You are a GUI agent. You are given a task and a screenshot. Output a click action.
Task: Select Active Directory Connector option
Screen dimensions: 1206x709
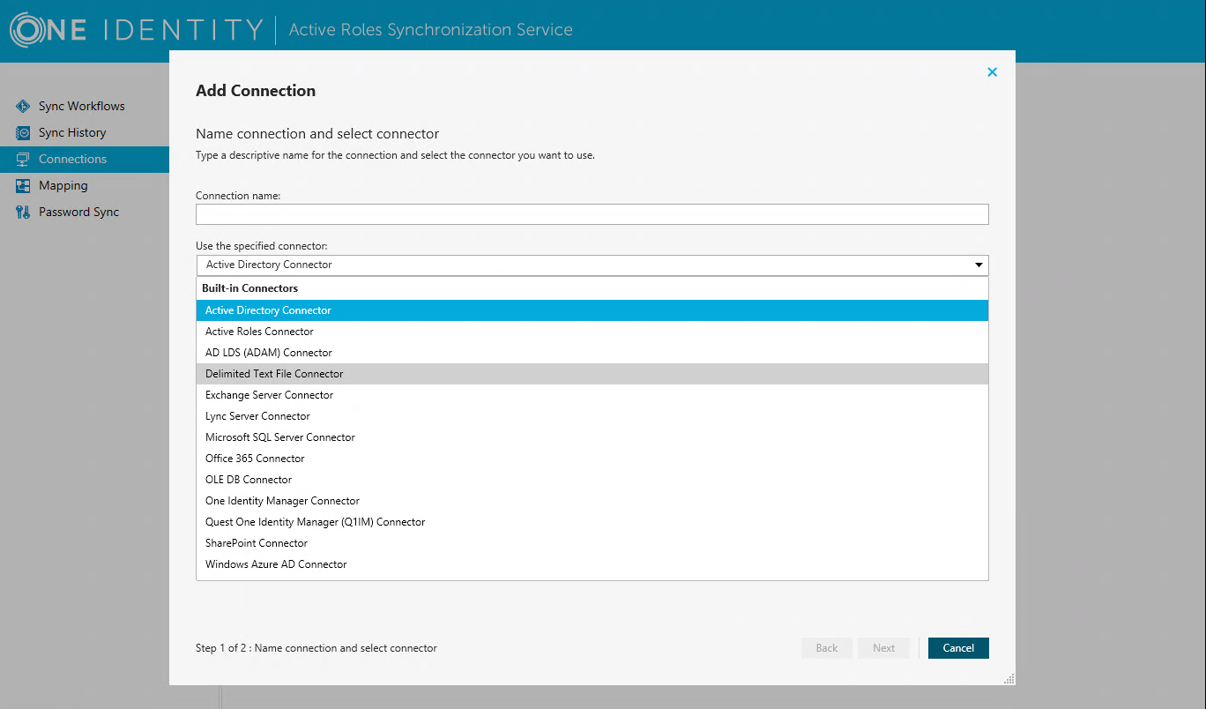(x=268, y=310)
